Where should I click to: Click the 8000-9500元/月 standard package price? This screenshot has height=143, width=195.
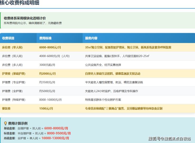[x=59, y=133]
